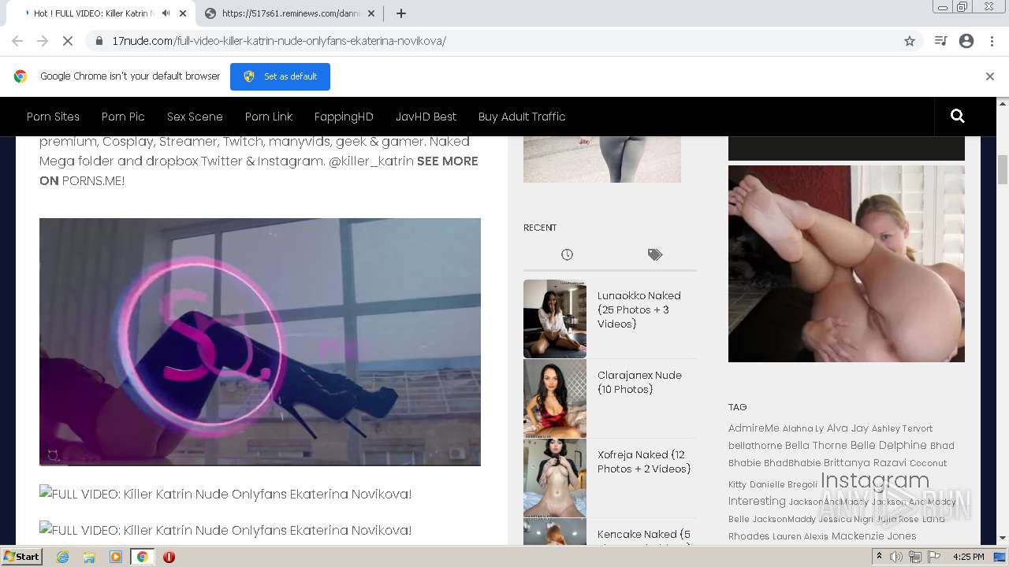Open the Porn Link menu item

pyautogui.click(x=269, y=117)
